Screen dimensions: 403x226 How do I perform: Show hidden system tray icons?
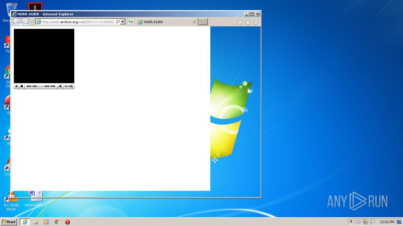pyautogui.click(x=351, y=222)
